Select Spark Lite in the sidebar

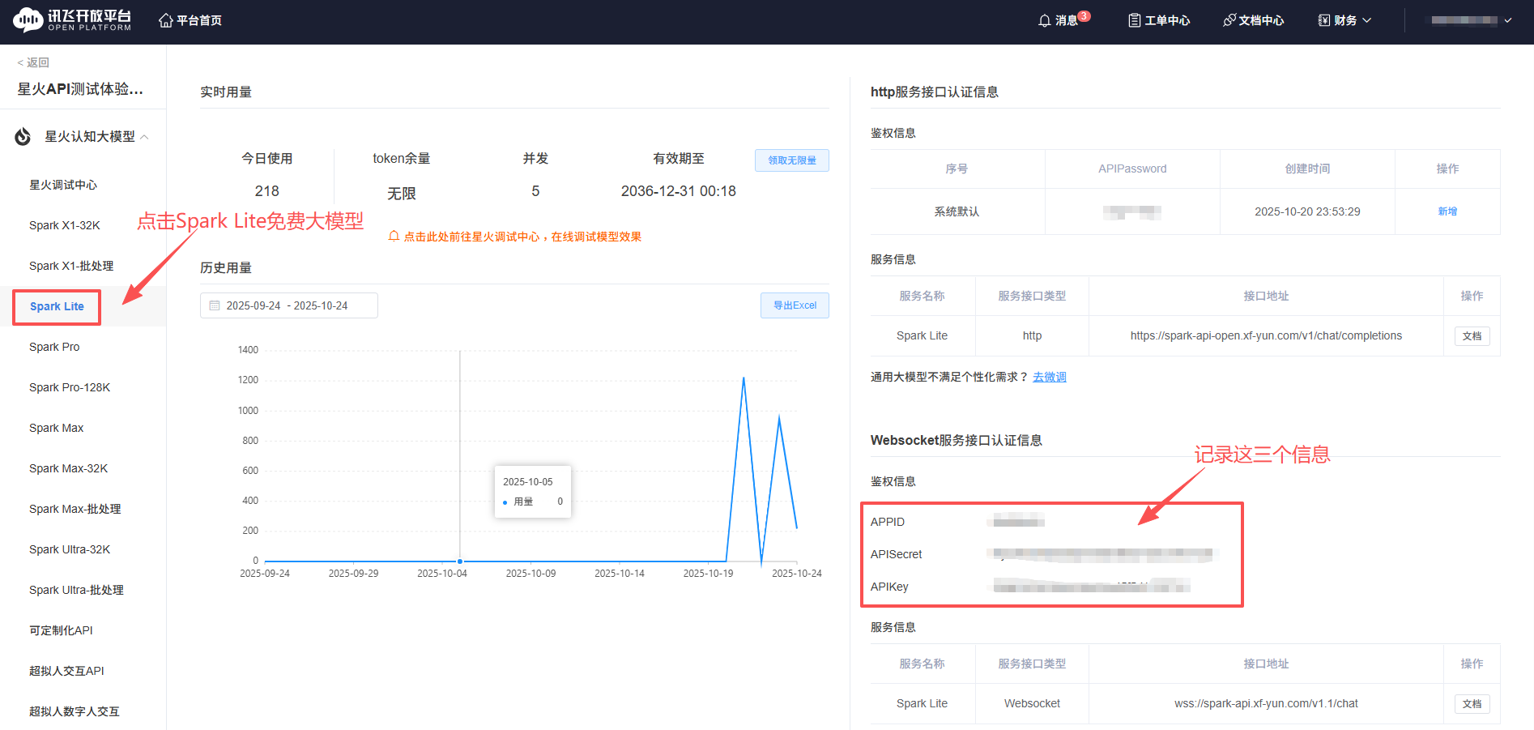click(57, 306)
